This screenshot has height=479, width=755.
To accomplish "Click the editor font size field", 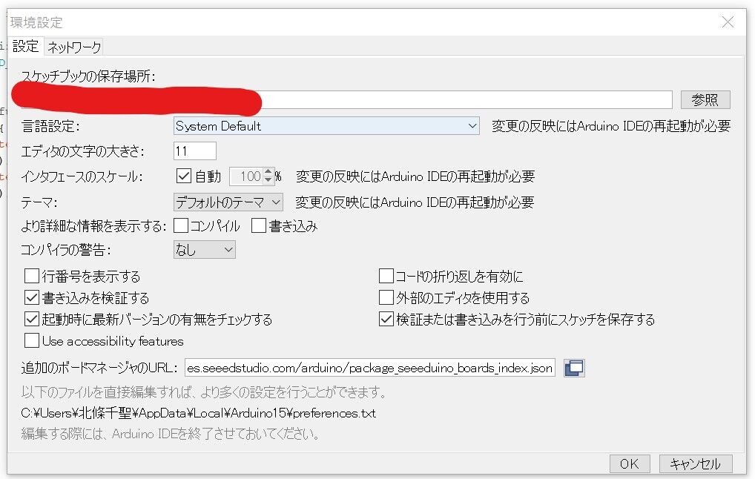I will (x=194, y=151).
